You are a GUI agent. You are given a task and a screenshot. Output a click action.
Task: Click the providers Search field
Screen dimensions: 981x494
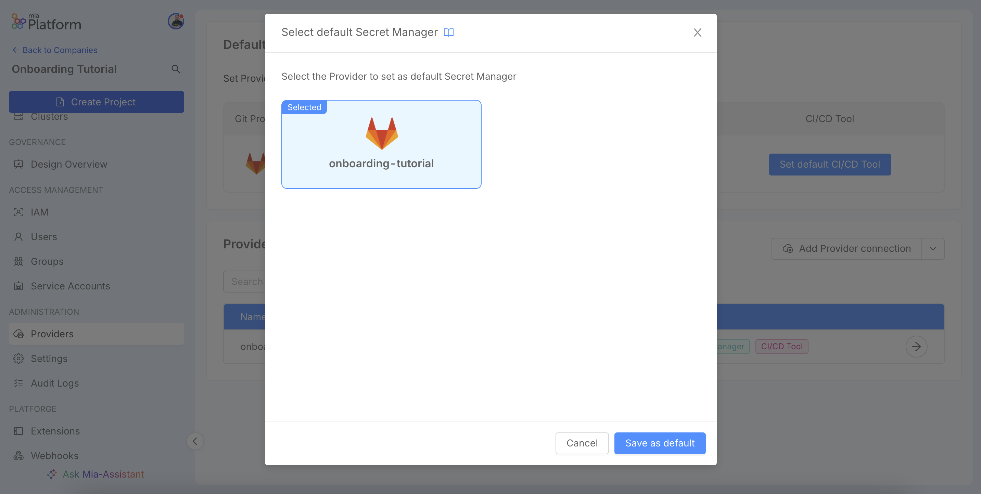(244, 282)
